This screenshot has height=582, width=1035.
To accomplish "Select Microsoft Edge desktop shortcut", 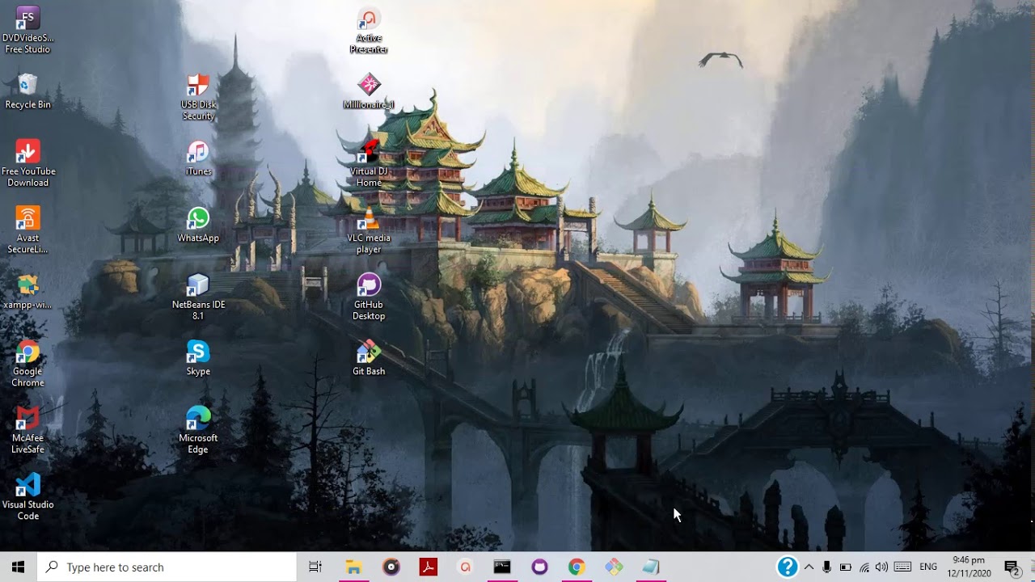I will pos(198,430).
